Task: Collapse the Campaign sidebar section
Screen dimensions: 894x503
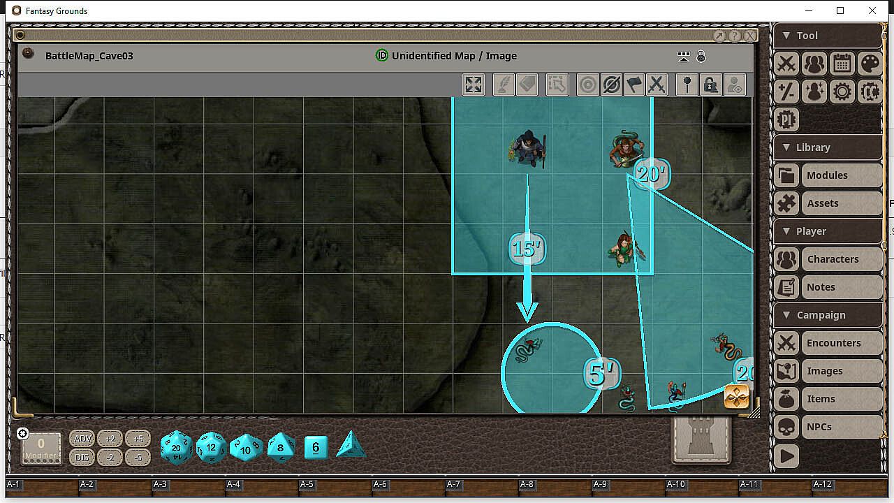Action: pos(828,315)
